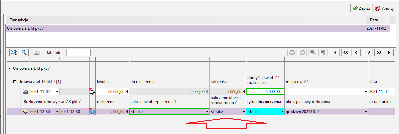
Task: Cancel with the Anuluj button
Action: pos(385,8)
